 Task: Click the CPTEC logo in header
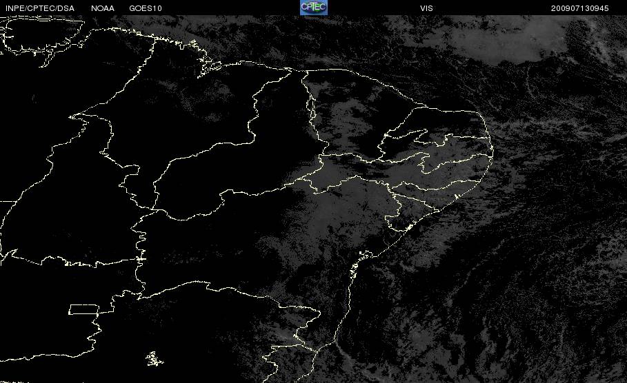point(314,8)
